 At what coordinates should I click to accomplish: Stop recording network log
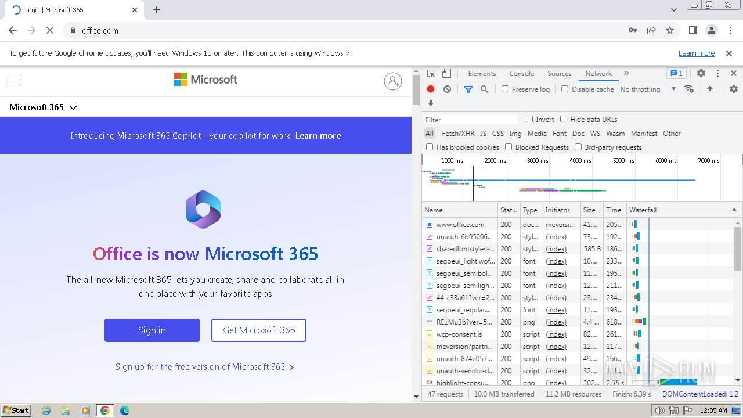(431, 89)
